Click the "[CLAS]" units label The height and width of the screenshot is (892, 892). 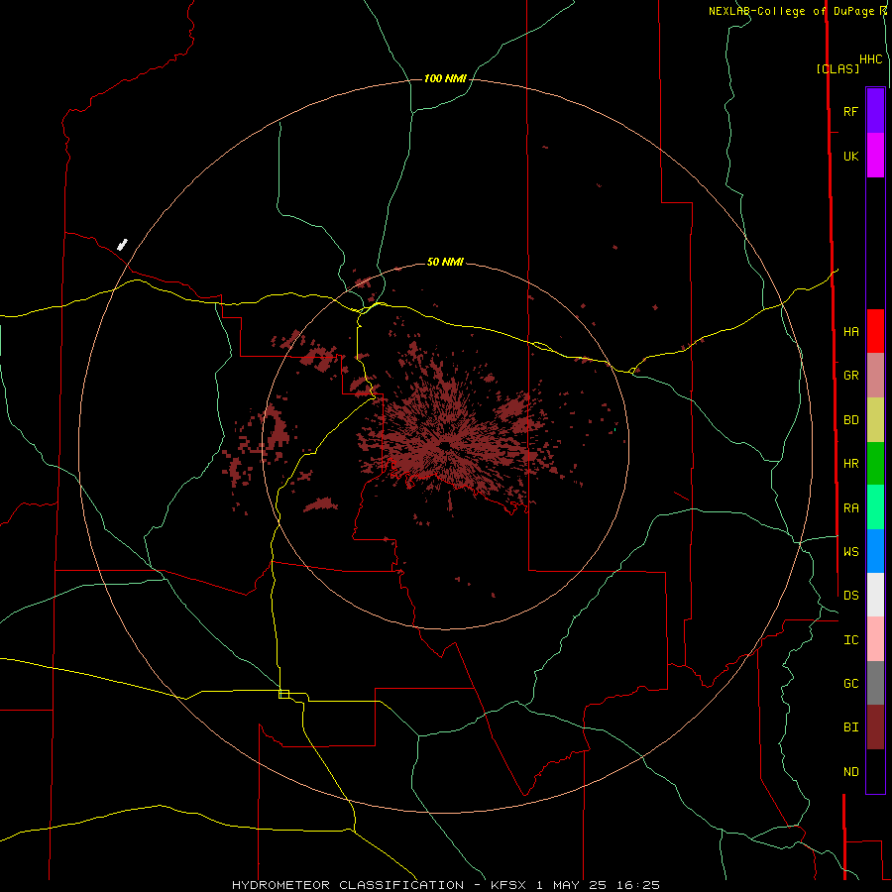837,68
